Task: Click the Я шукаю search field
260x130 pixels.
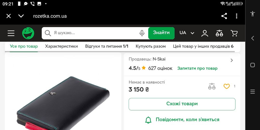Action: 95,33
